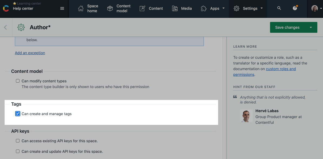Enable Can create and update API keys
The image size is (323, 159).
[x=18, y=151]
